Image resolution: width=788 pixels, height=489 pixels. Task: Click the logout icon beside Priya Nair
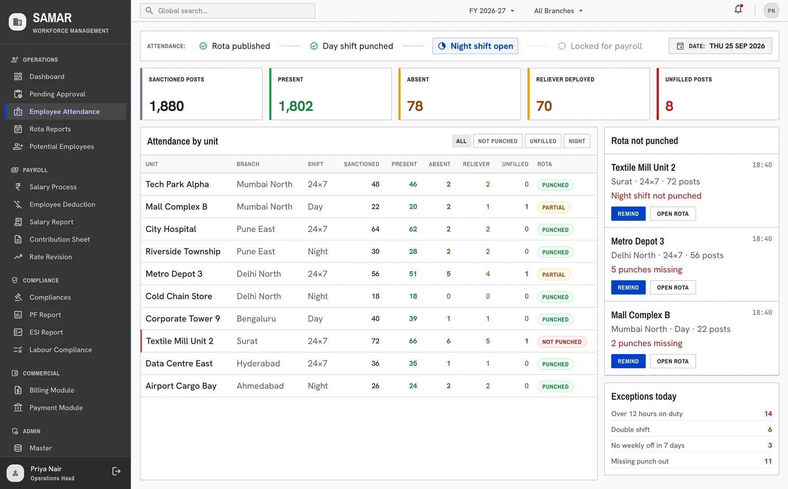tap(116, 471)
